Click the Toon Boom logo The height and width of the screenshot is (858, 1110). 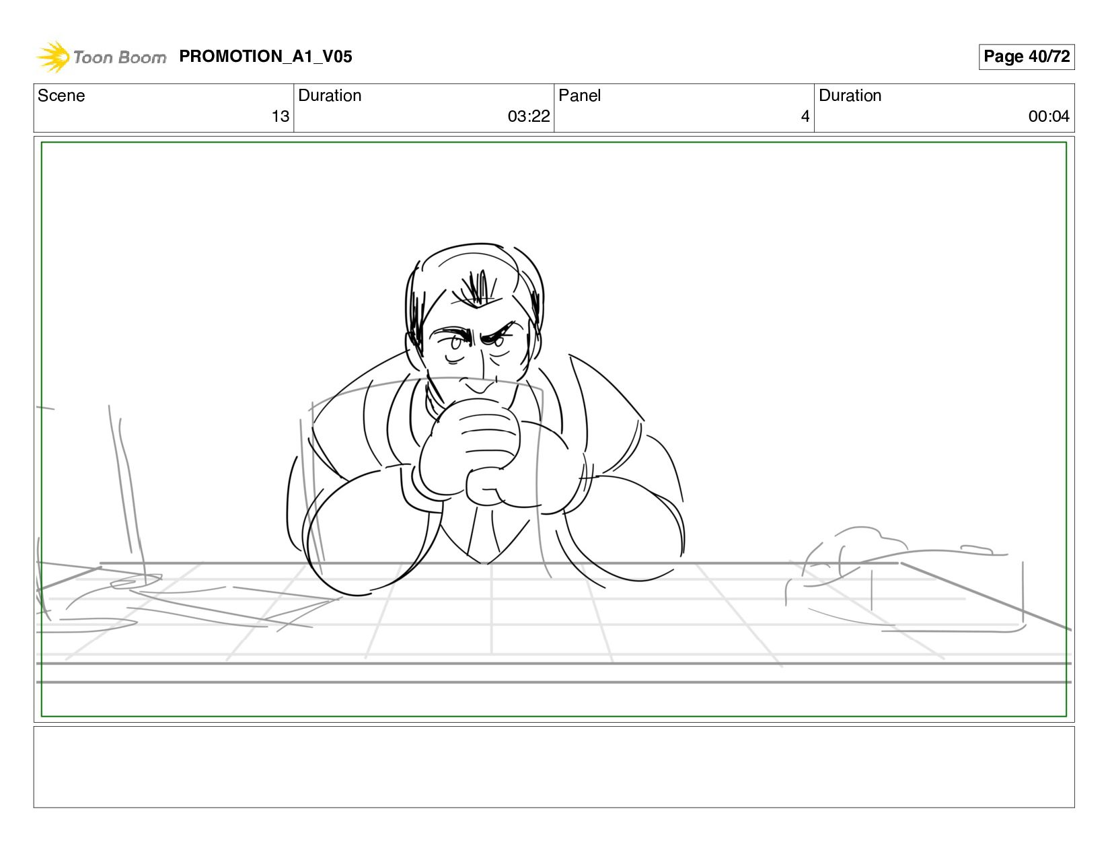coord(101,57)
